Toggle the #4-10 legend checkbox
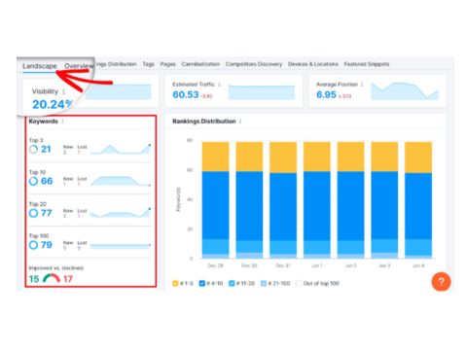Image resolution: width=467 pixels, height=350 pixels. pos(201,283)
